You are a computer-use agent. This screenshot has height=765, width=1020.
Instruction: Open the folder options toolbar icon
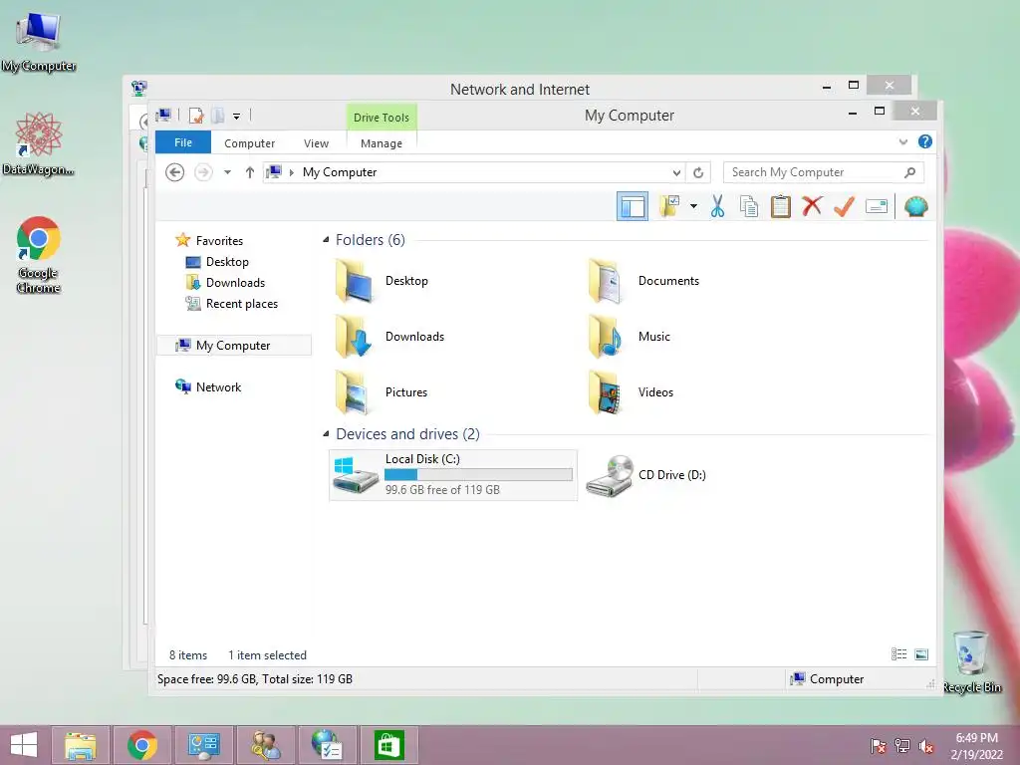click(668, 207)
